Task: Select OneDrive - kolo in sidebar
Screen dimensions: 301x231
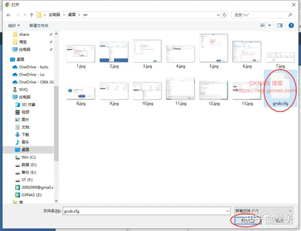Action: (33, 67)
